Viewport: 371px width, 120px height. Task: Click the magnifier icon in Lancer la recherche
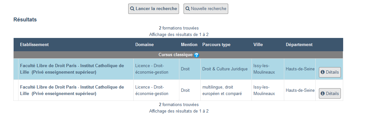132,9
